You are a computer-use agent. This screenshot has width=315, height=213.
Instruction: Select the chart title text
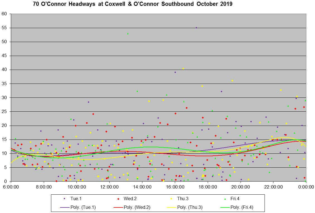coord(132,4)
